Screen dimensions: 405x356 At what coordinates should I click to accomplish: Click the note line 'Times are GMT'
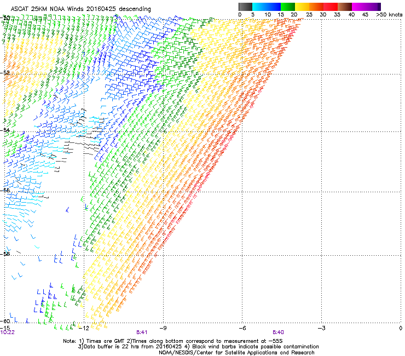(x=106, y=341)
